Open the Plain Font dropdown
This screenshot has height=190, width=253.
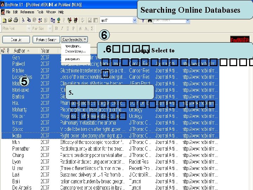click(x=29, y=28)
